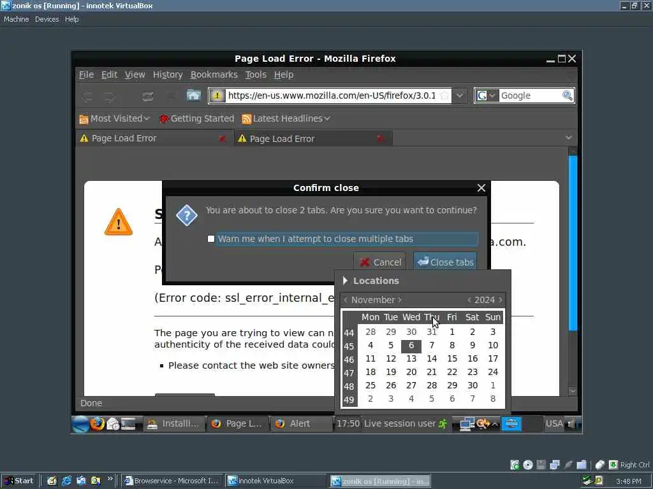Go to previous year arrow beside 2024

click(x=469, y=300)
